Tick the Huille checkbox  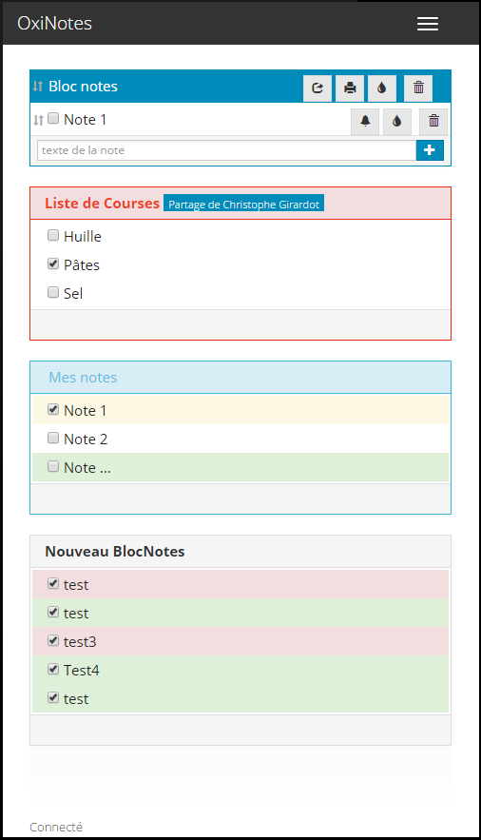pos(53,235)
